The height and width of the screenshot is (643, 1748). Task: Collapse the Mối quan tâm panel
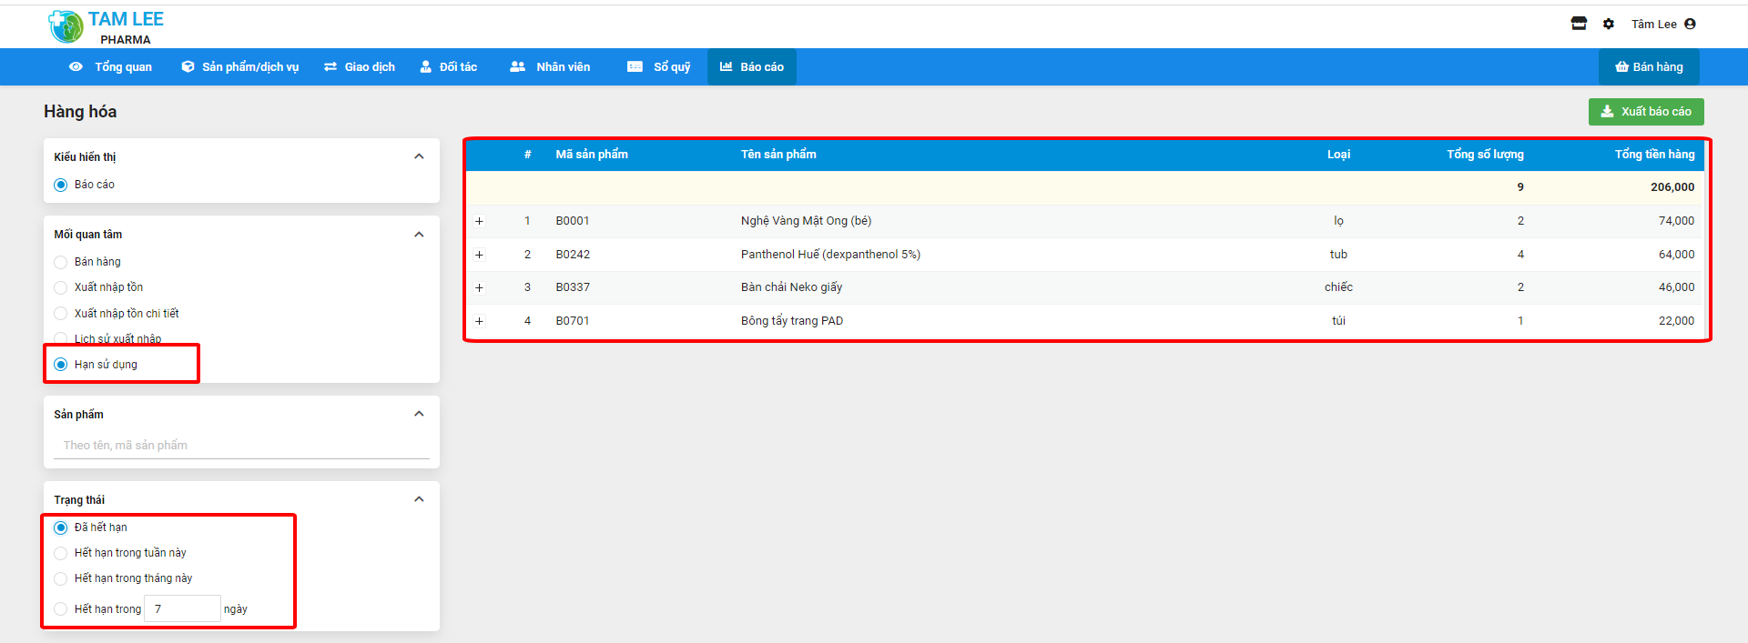point(419,235)
